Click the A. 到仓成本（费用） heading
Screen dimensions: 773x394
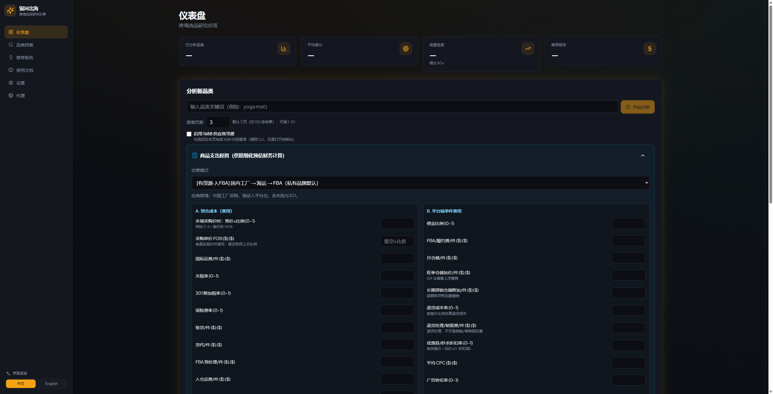pyautogui.click(x=214, y=211)
